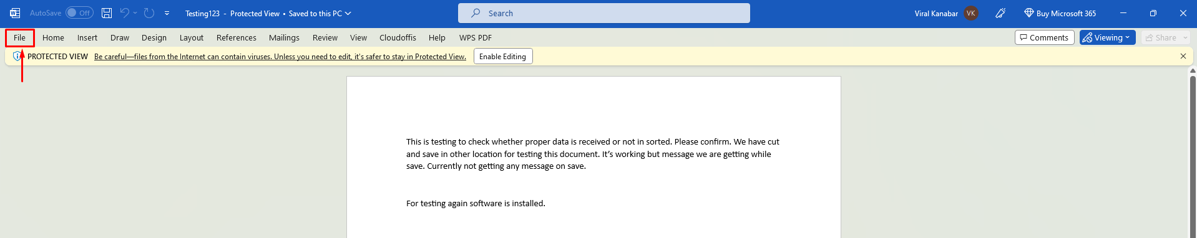The height and width of the screenshot is (238, 1197).
Task: Click the Search box
Action: [x=604, y=13]
